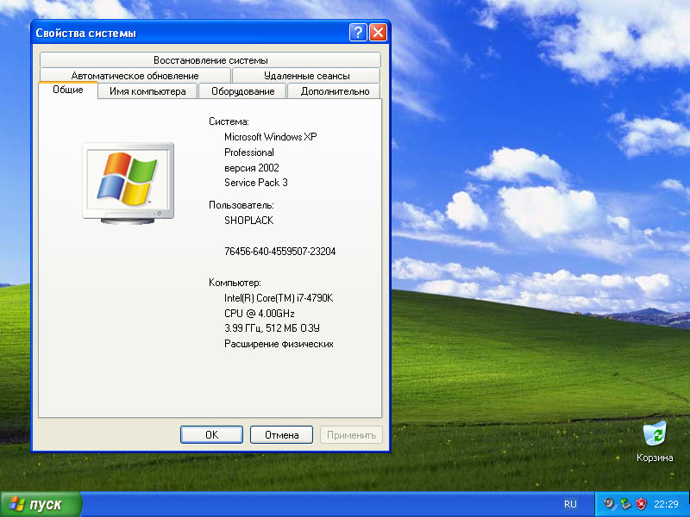Image resolution: width=690 pixels, height=517 pixels.
Task: Click the версия 2002 text
Action: pyautogui.click(x=252, y=167)
